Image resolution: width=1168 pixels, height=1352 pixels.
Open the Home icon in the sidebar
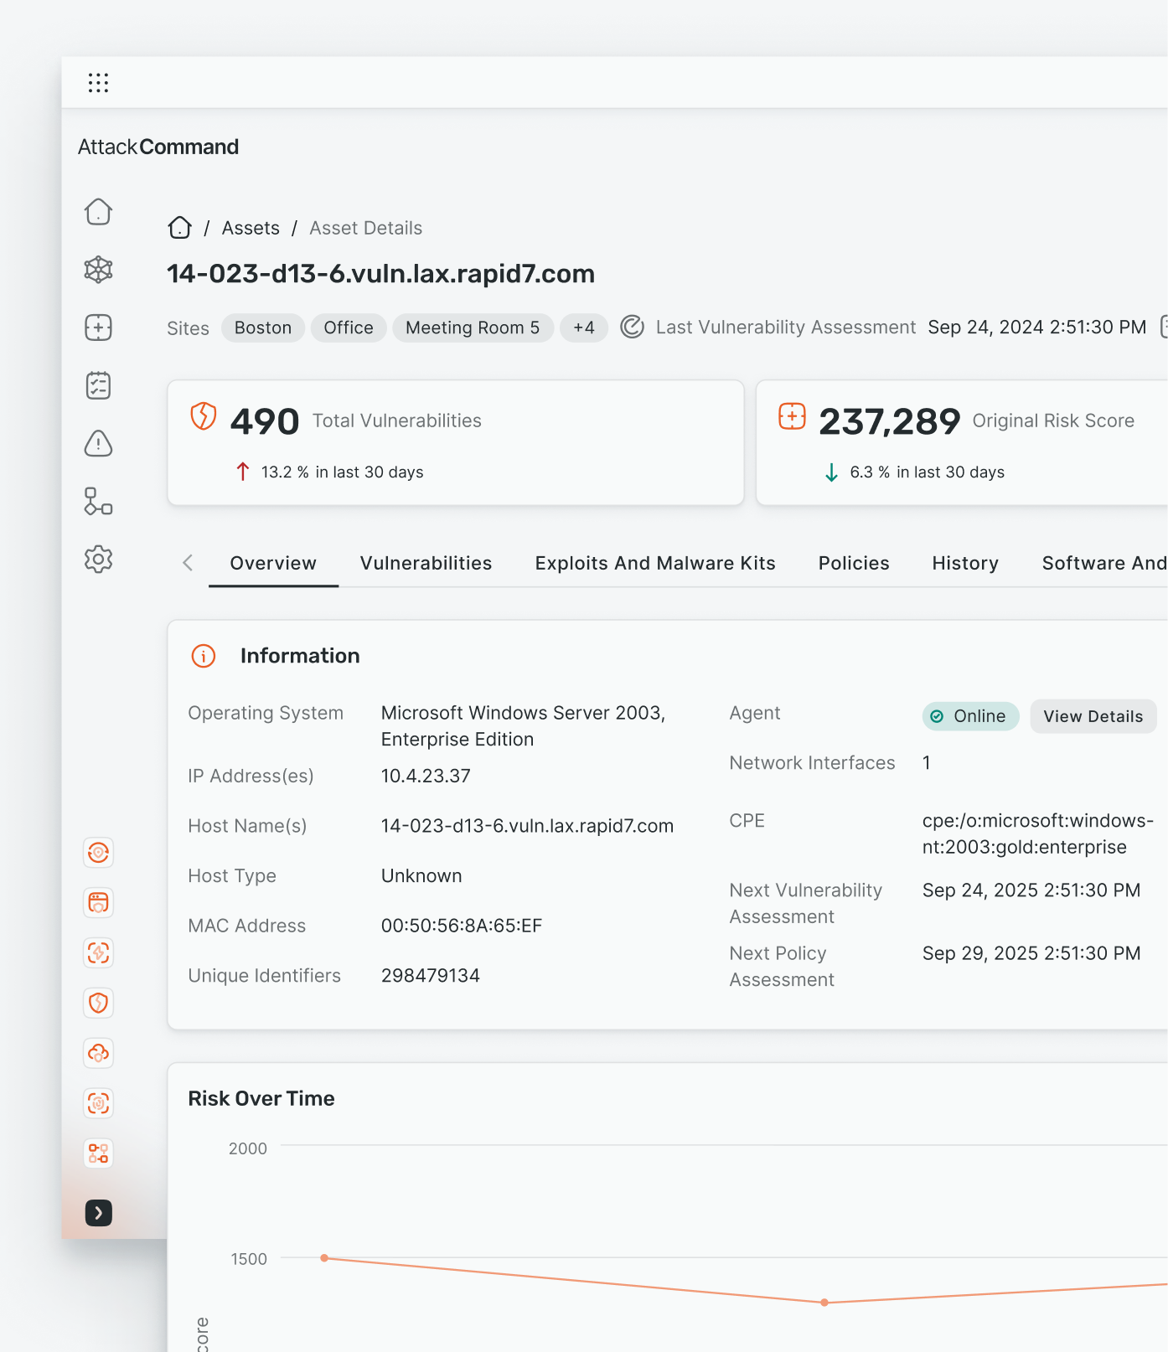98,211
